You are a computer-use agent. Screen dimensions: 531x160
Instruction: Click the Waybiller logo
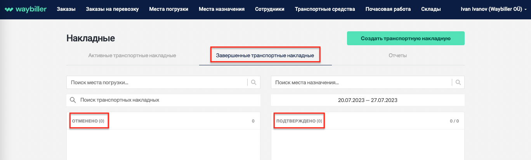(x=26, y=9)
